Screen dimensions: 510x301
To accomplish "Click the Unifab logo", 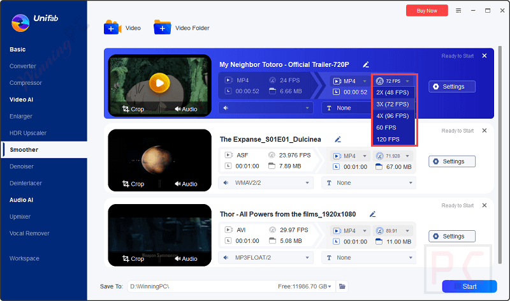I will click(x=20, y=23).
